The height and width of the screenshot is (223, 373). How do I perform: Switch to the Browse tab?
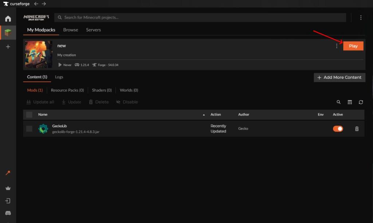pos(71,30)
